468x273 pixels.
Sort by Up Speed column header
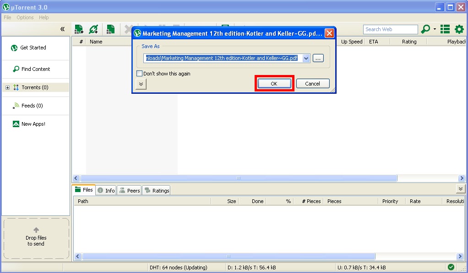[x=352, y=42]
